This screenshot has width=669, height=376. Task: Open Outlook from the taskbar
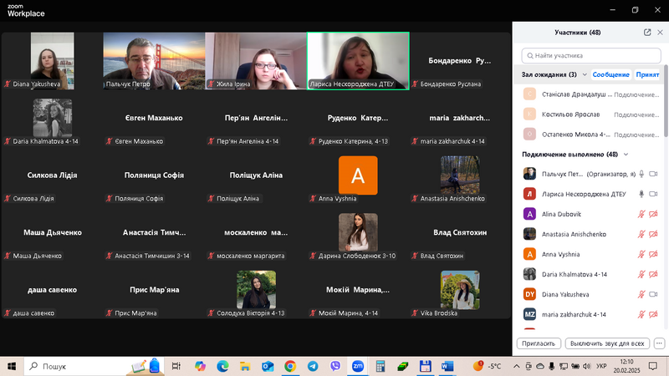tap(268, 366)
